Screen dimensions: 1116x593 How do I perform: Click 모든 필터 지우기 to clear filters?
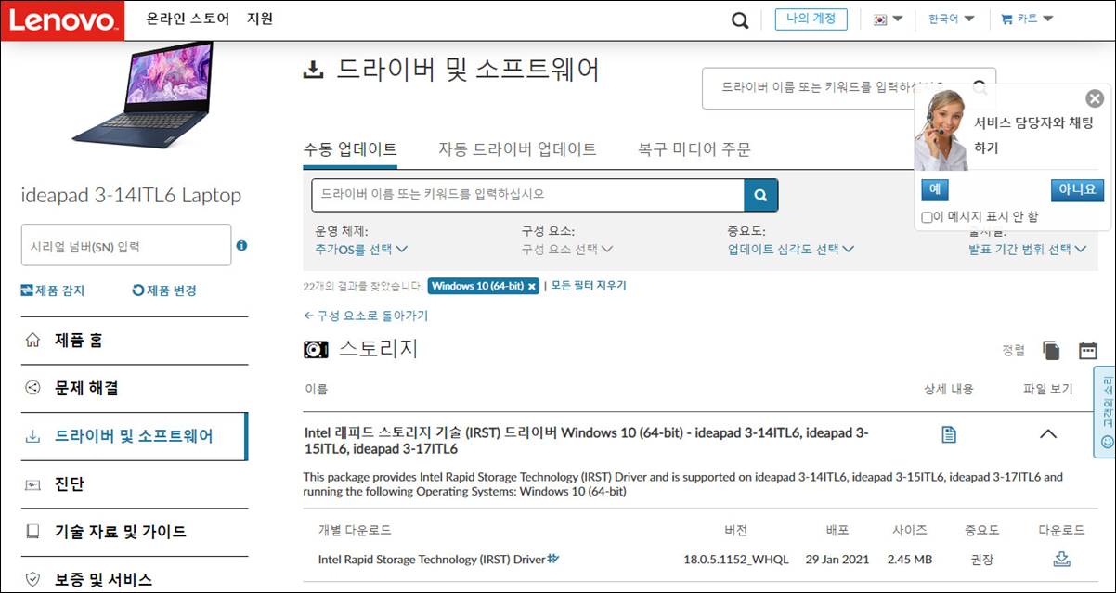[x=589, y=286]
